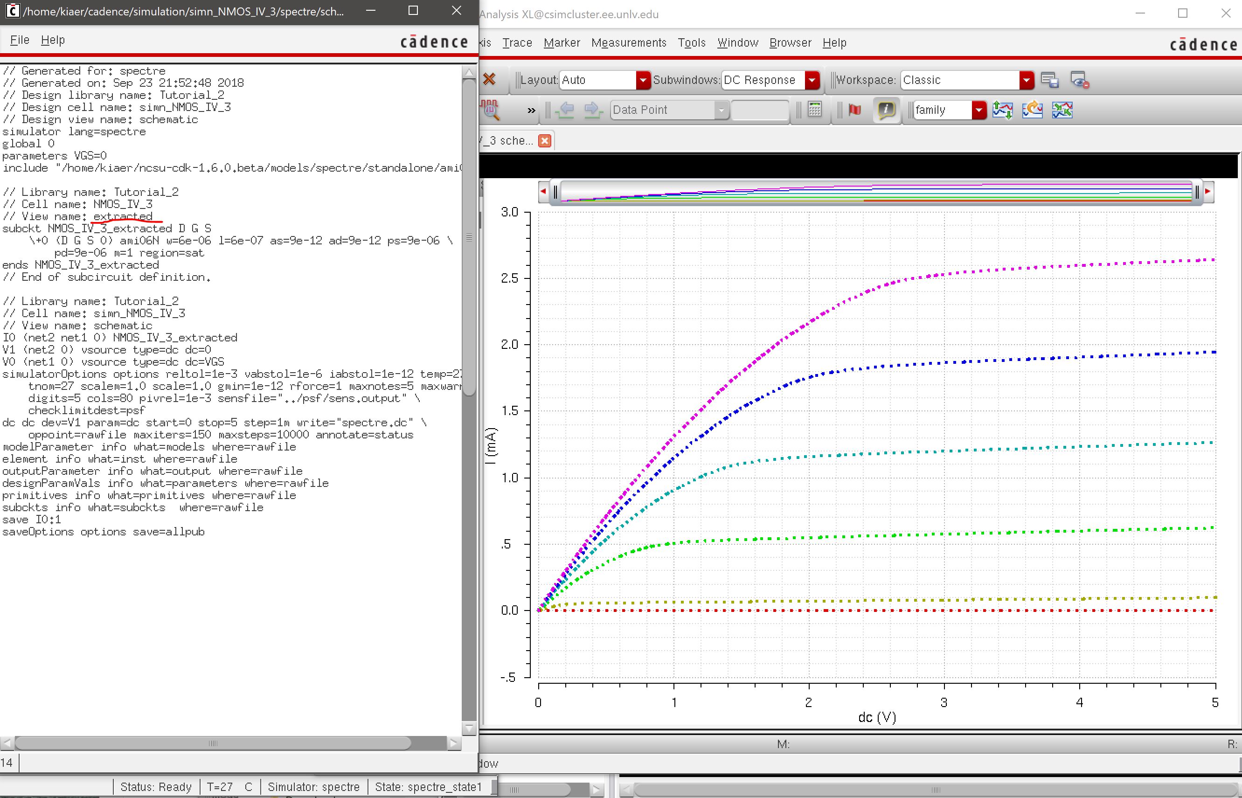Click the 'Status: Ready' status bar entry
This screenshot has height=798, width=1242.
click(156, 787)
